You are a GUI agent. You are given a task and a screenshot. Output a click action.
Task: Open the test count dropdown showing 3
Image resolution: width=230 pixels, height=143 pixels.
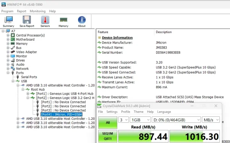(x=123, y=120)
